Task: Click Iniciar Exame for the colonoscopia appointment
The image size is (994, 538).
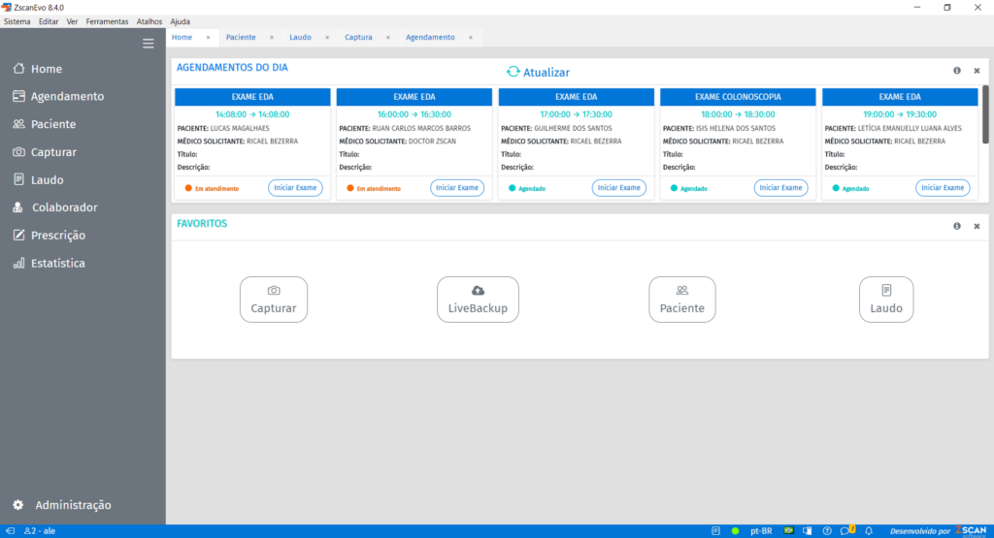Action: pyautogui.click(x=780, y=188)
